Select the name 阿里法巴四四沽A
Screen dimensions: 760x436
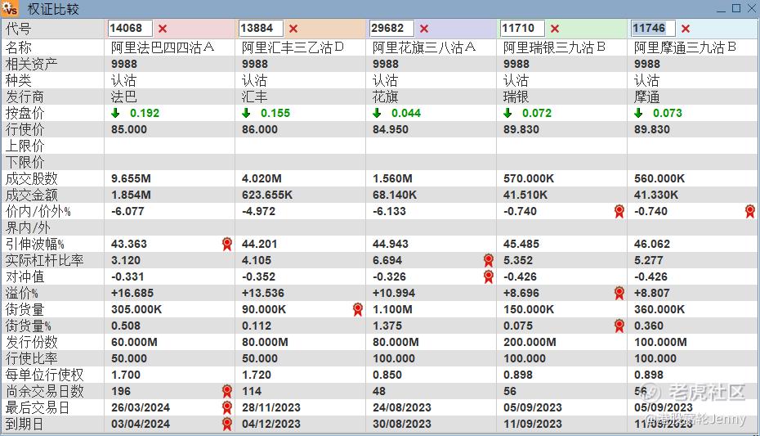click(x=163, y=47)
